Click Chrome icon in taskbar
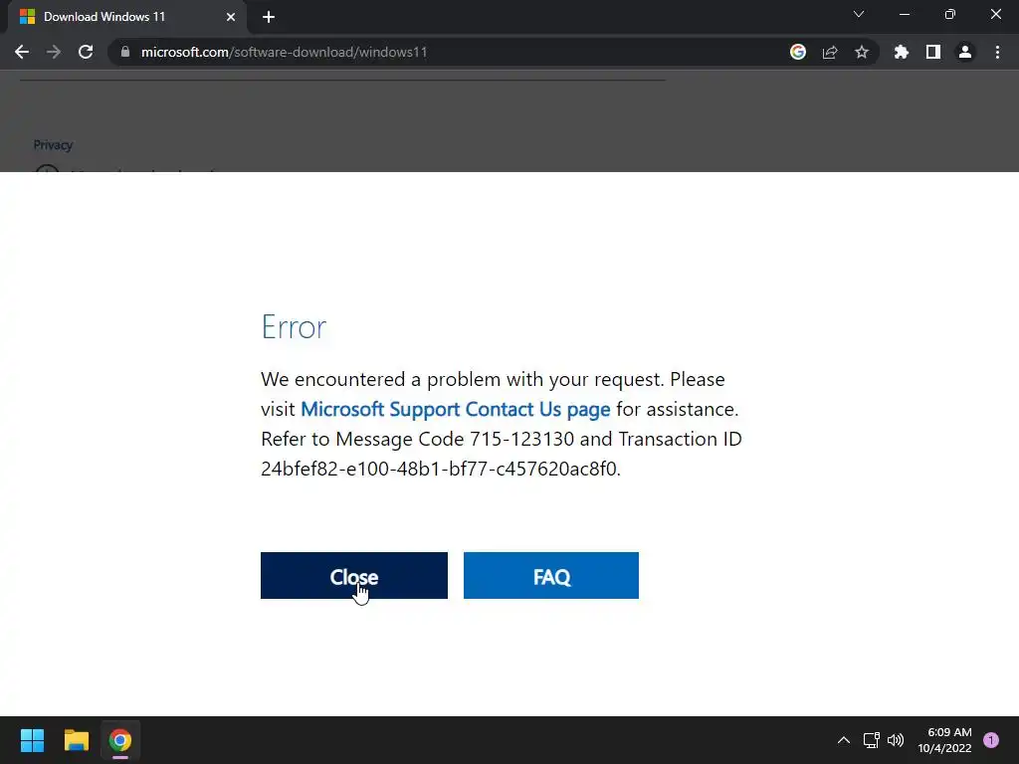Viewport: 1019px width, 764px height. point(120,740)
